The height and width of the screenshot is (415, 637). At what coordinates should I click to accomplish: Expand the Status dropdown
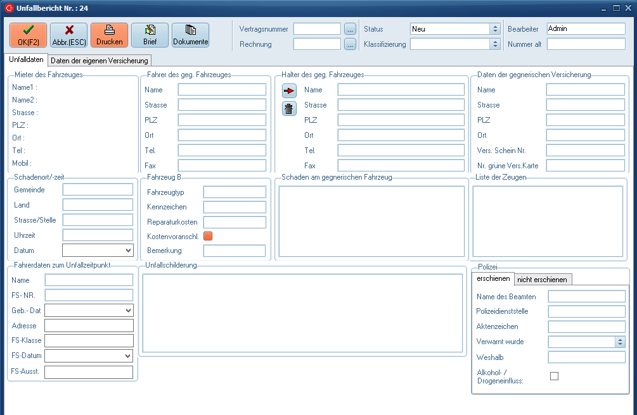(x=495, y=29)
